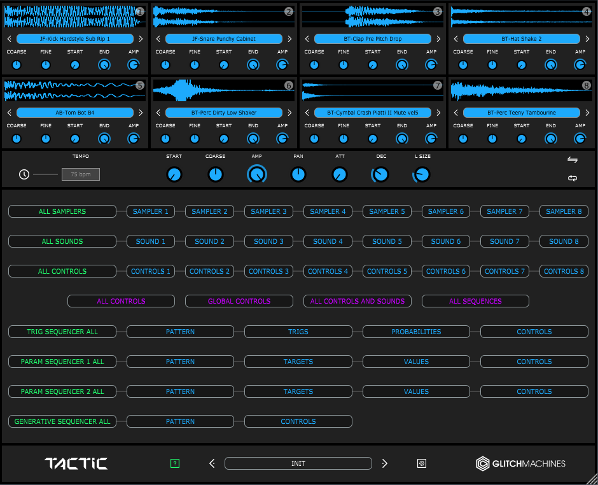This screenshot has height=485, width=598.
Task: Click sampler 4 AMP knob
Action: pos(580,65)
